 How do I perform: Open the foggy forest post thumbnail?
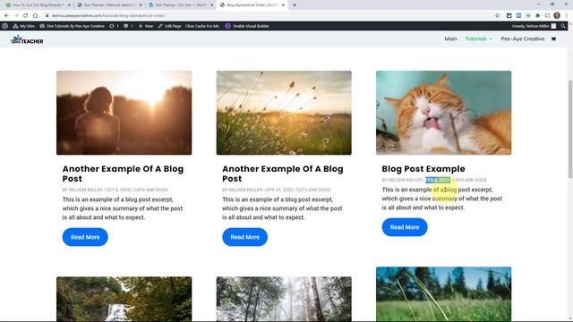click(284, 299)
